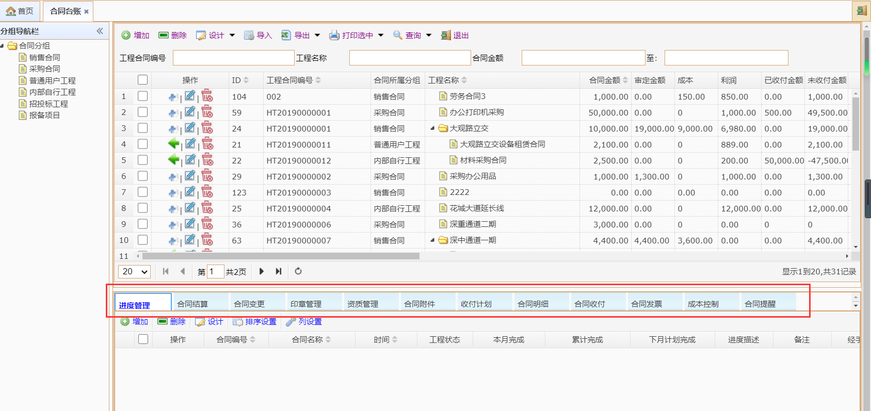The image size is (871, 411).
Task: Collapse the 大观路立交 tree node
Action: pos(432,128)
